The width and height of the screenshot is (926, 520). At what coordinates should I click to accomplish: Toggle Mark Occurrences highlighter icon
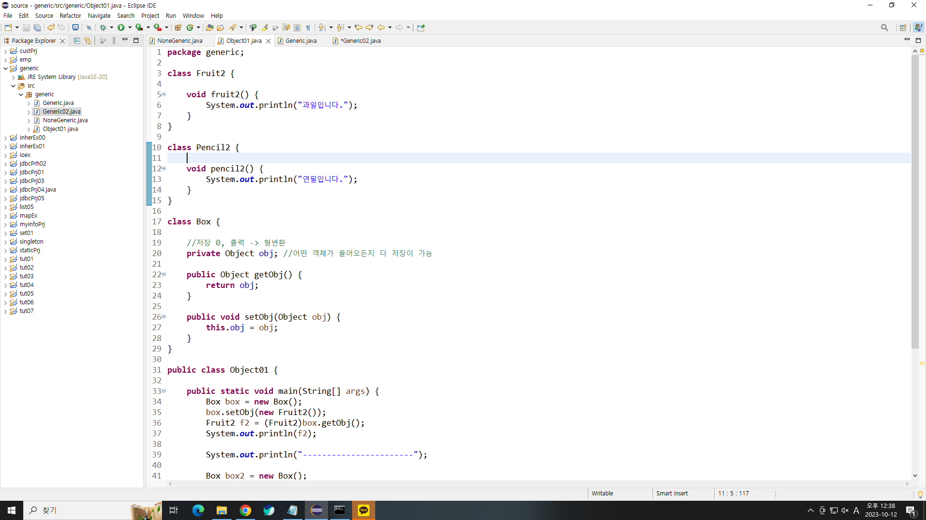coord(265,27)
